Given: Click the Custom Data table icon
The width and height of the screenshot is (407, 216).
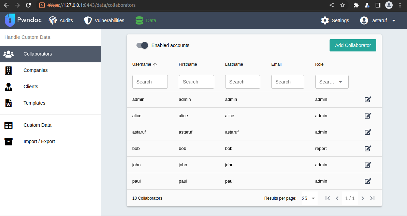Looking at the screenshot, I should [9, 125].
